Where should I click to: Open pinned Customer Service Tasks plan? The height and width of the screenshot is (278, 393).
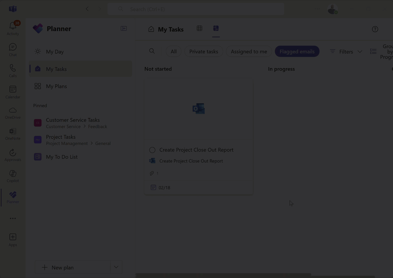[x=80, y=123]
